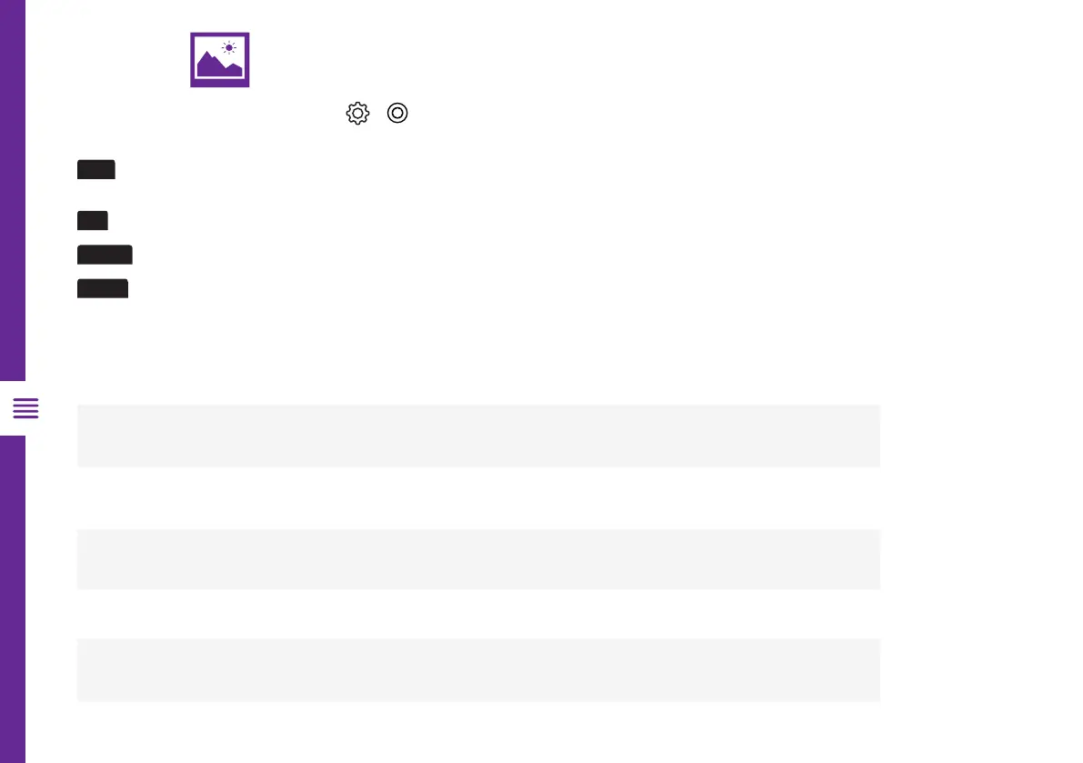
Task: Click the sun symbol in the picture icon
Action: tap(229, 47)
